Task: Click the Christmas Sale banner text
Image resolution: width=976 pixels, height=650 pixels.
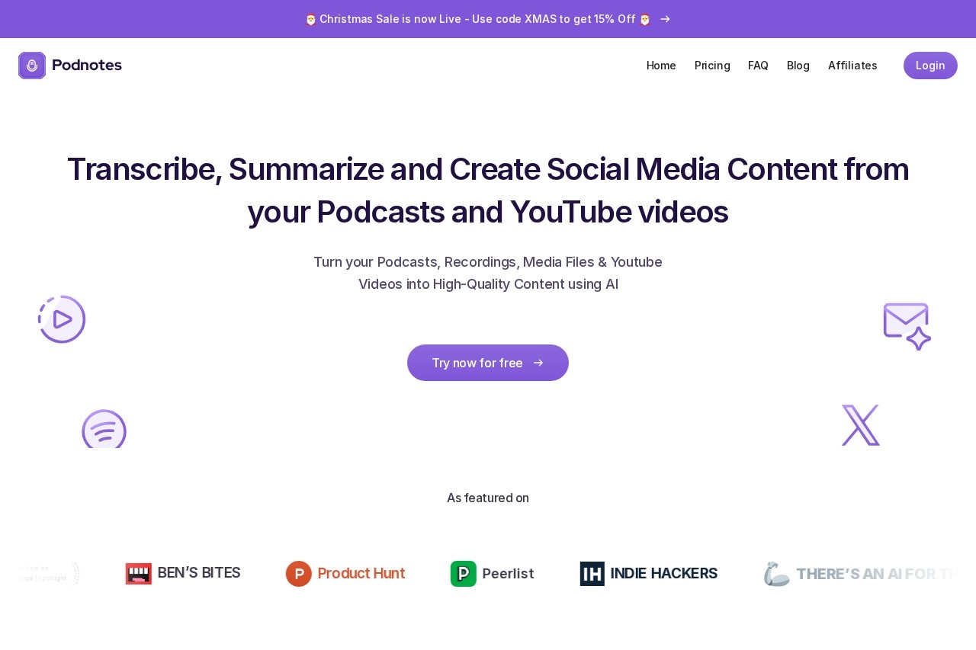Action: click(477, 19)
